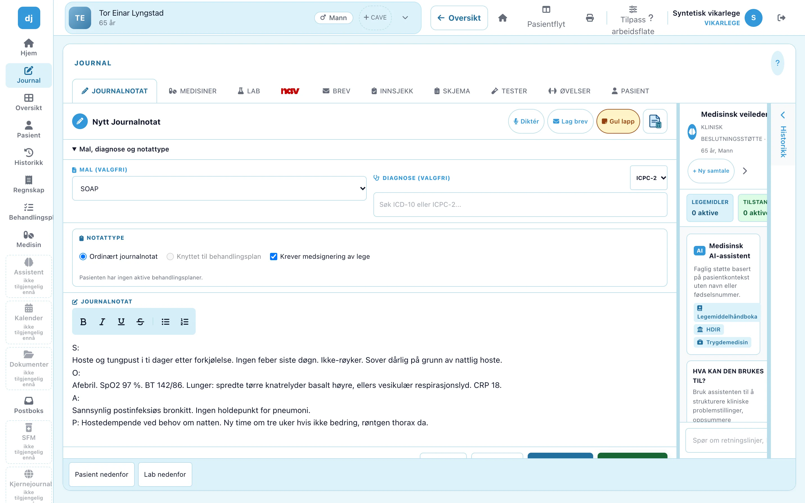Toggle bold formatting in the note editor
This screenshot has height=503, width=805.
83,322
